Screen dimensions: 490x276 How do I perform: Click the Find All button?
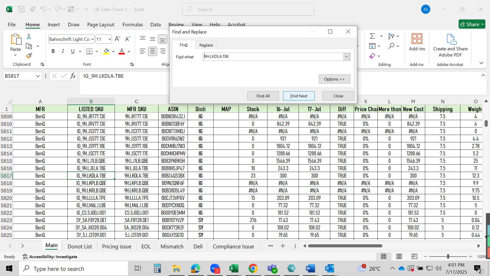263,96
